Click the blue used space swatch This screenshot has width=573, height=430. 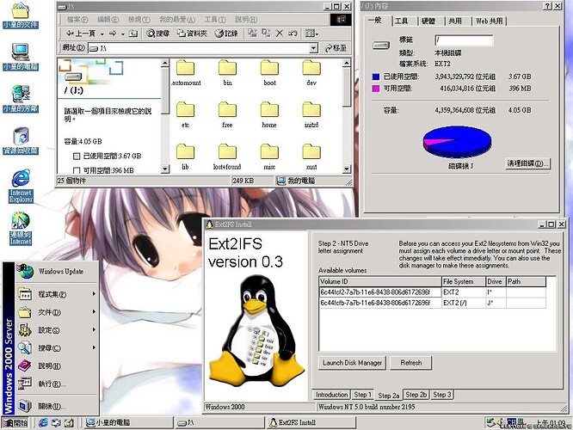376,77
